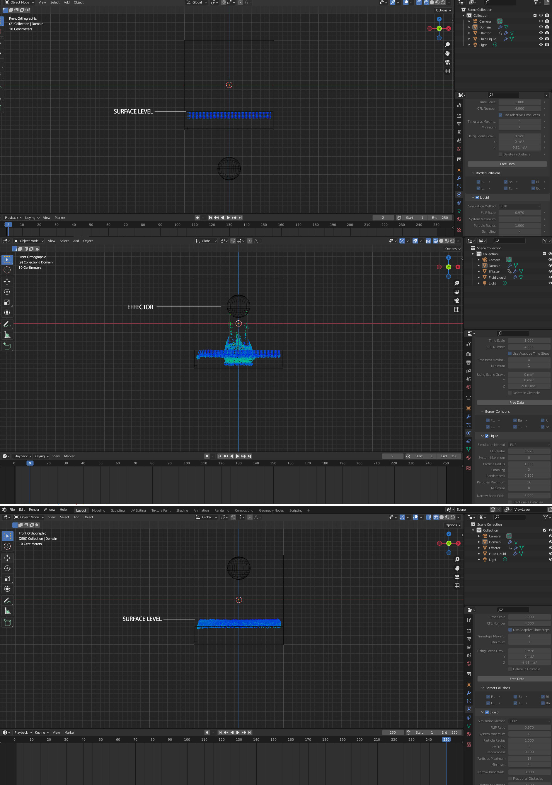Screen dimensions: 552x785
Task: Click FLIP Ratio 0.970 slider, frame 250 window
Action: pyautogui.click(x=530, y=728)
